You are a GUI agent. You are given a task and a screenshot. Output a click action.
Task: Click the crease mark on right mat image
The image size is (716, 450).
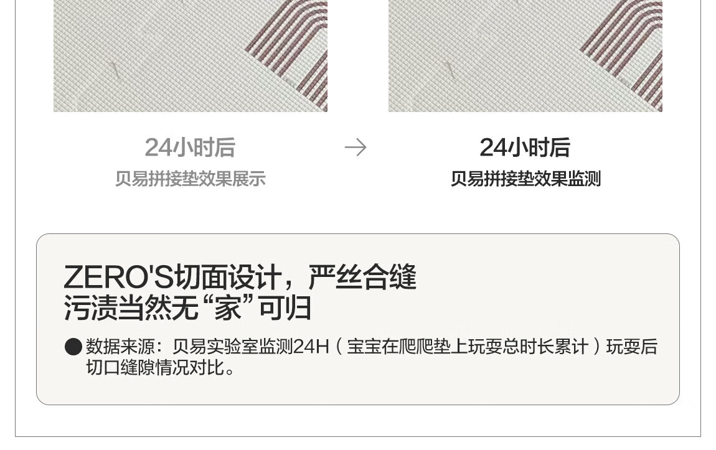click(x=450, y=70)
